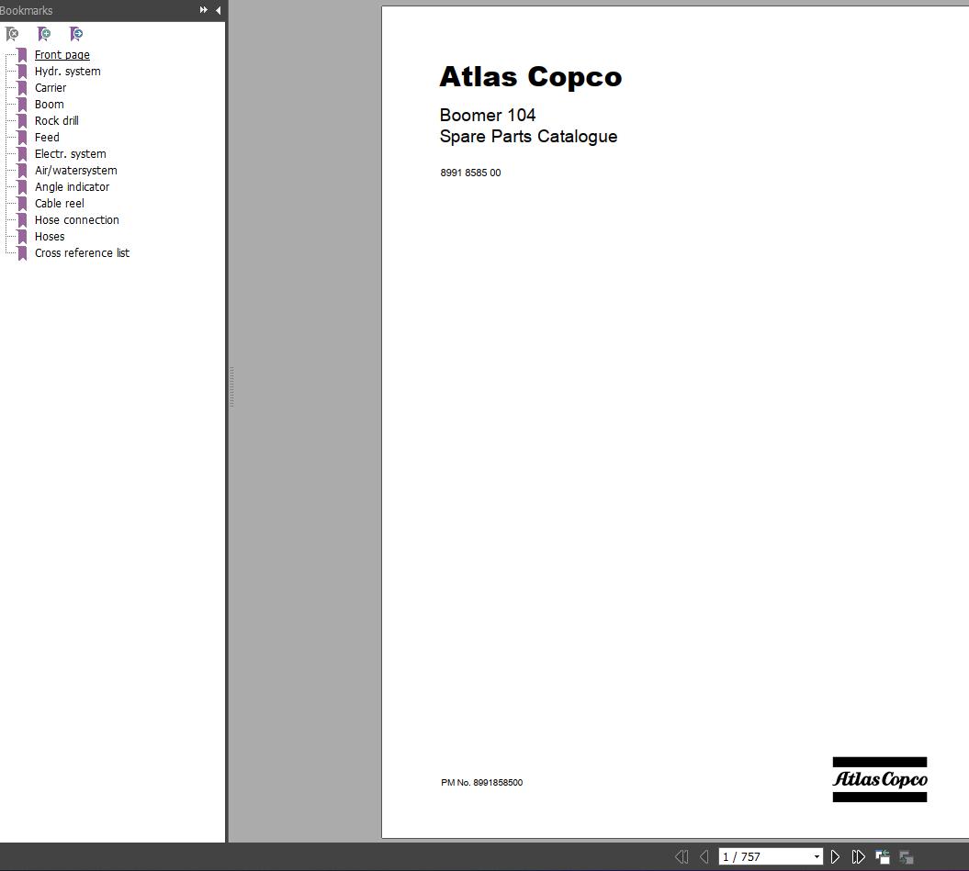
Task: Delete the selected bookmark
Action: [12, 34]
